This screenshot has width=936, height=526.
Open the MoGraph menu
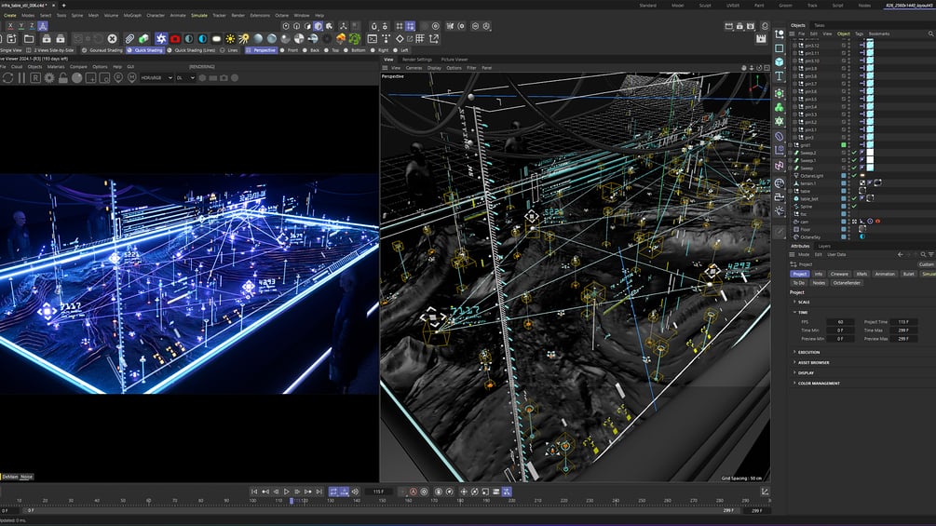pyautogui.click(x=133, y=16)
